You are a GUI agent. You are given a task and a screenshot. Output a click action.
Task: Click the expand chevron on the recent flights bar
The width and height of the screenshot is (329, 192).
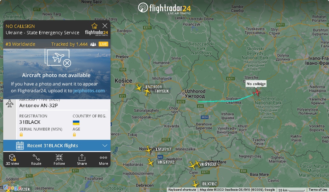pyautogui.click(x=105, y=146)
